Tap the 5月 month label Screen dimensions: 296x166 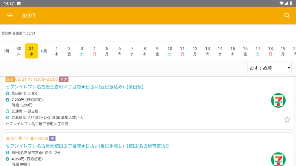tap(6, 51)
